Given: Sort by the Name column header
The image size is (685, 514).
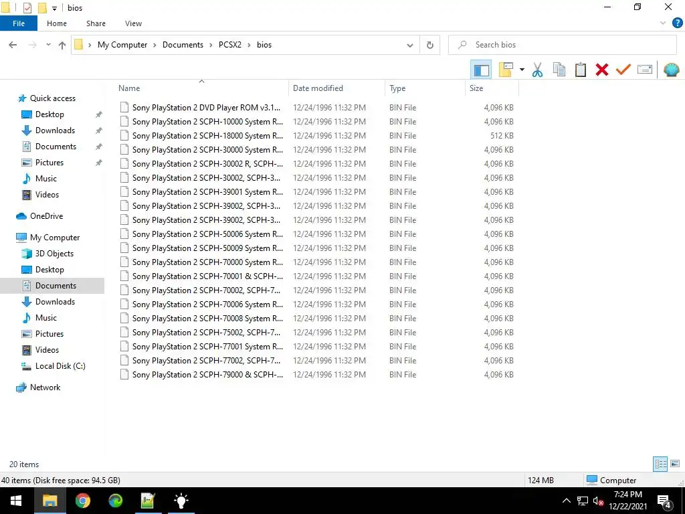Looking at the screenshot, I should tap(129, 88).
